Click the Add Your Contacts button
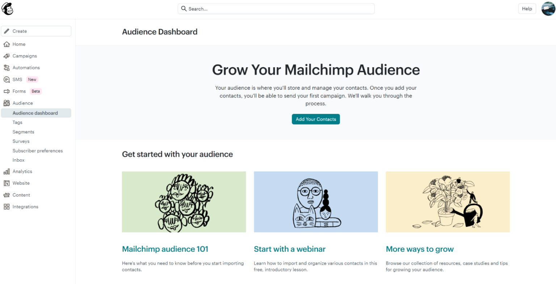Viewport: 556px width, 284px height. [x=316, y=119]
